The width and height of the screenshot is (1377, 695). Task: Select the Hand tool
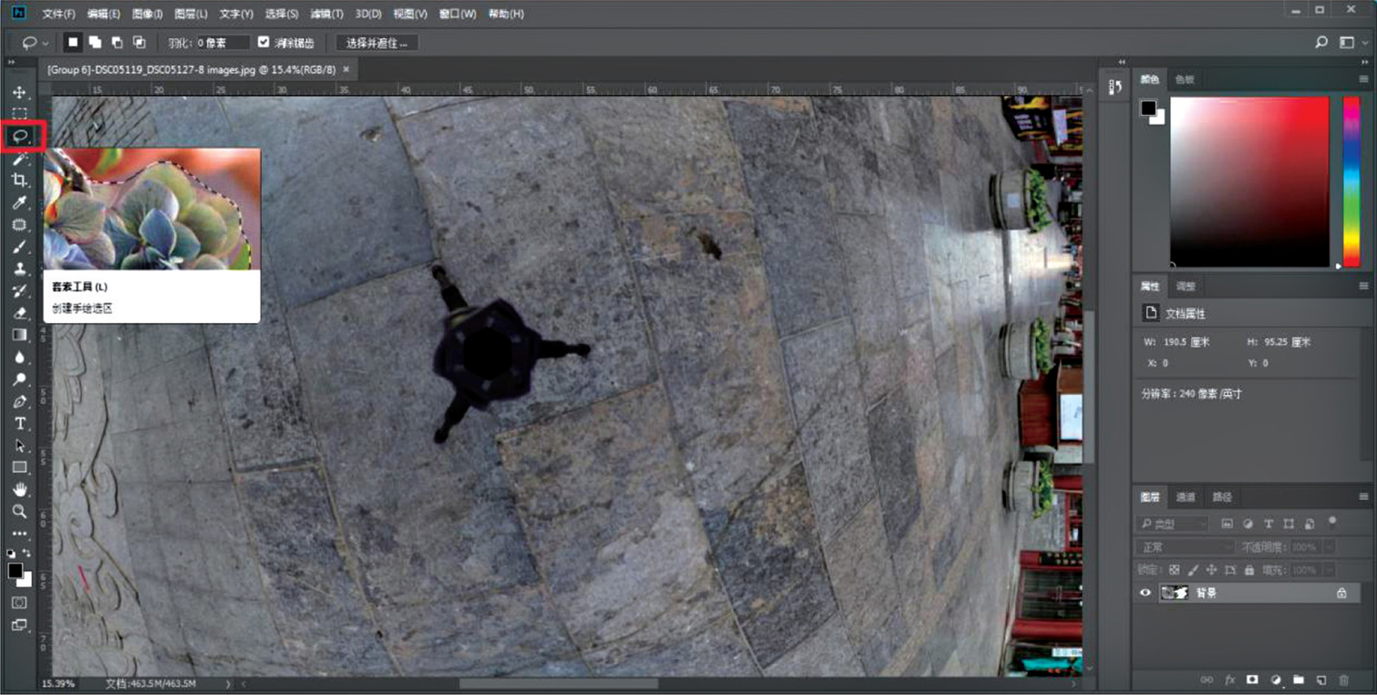pos(19,489)
